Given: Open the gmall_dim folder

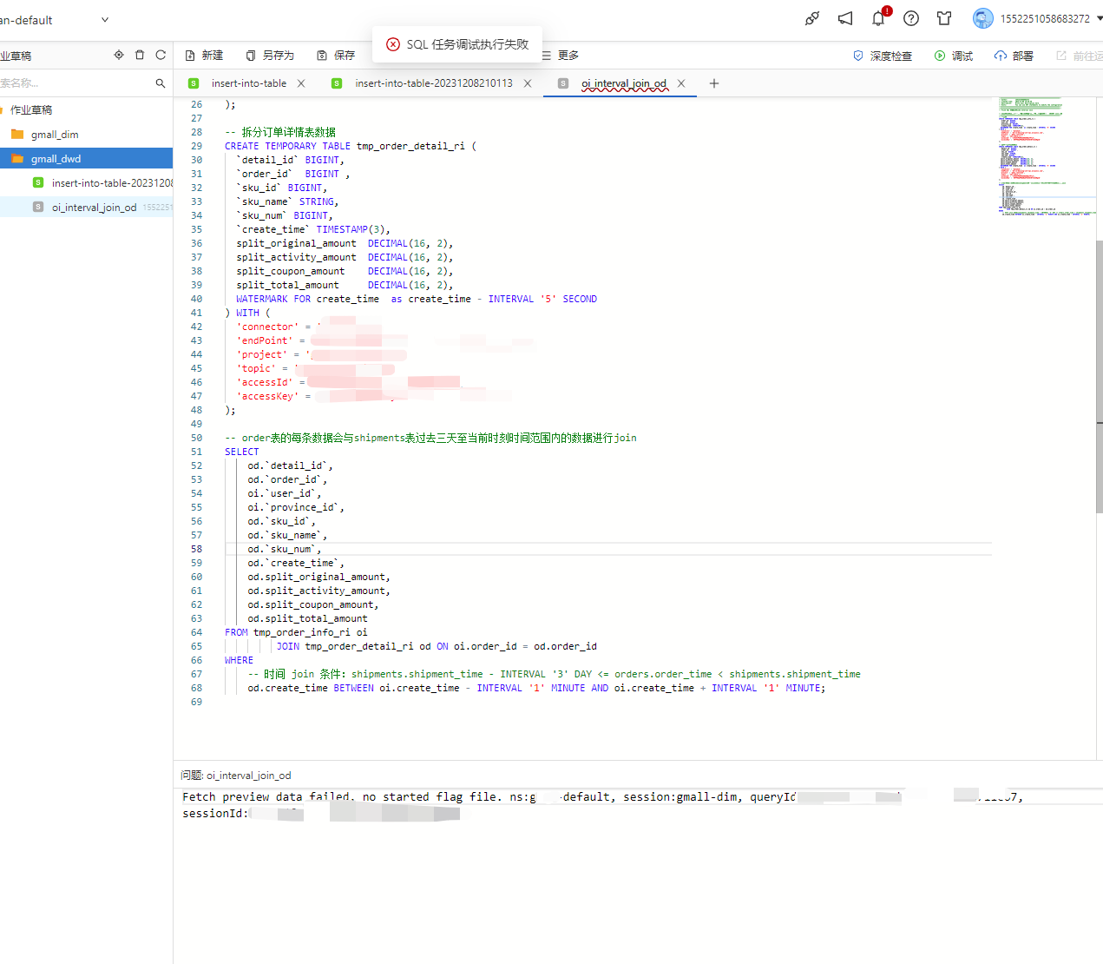Looking at the screenshot, I should 55,135.
